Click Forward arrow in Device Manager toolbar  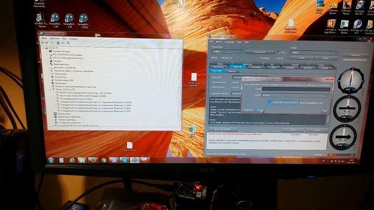(x=47, y=43)
